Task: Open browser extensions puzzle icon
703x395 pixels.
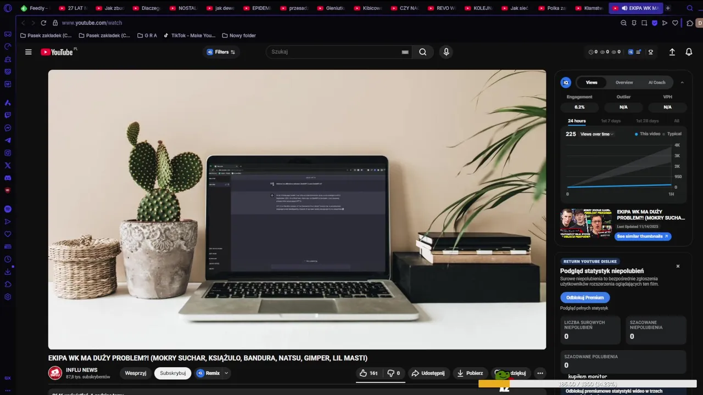Action: tap(690, 23)
